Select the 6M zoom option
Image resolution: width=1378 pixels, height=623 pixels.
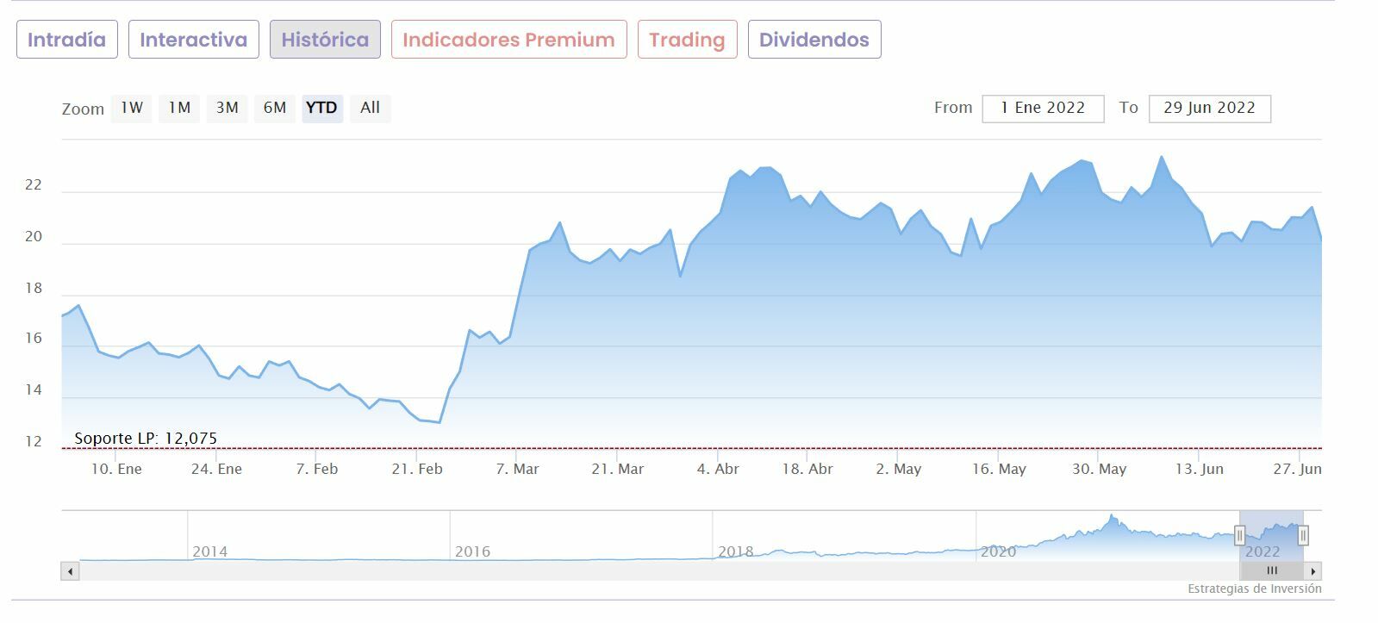tap(275, 108)
